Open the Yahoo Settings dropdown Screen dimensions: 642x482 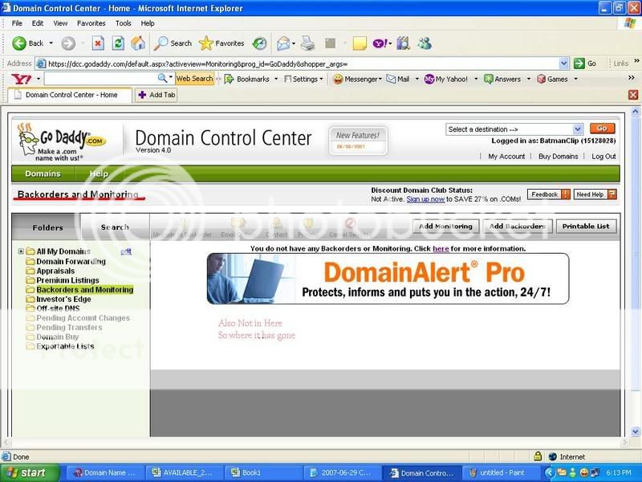click(x=304, y=79)
